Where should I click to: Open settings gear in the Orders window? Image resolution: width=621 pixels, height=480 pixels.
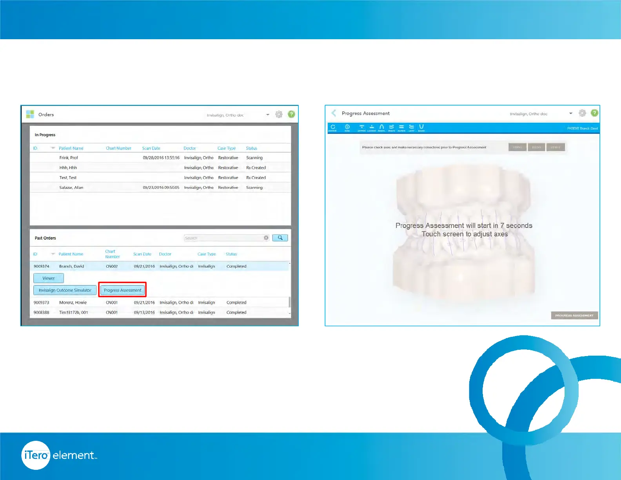(x=279, y=114)
